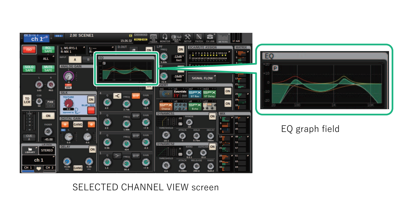Select the SETUP wrench icon
Image resolution: width=413 pixels, height=206 pixels.
click(188, 38)
